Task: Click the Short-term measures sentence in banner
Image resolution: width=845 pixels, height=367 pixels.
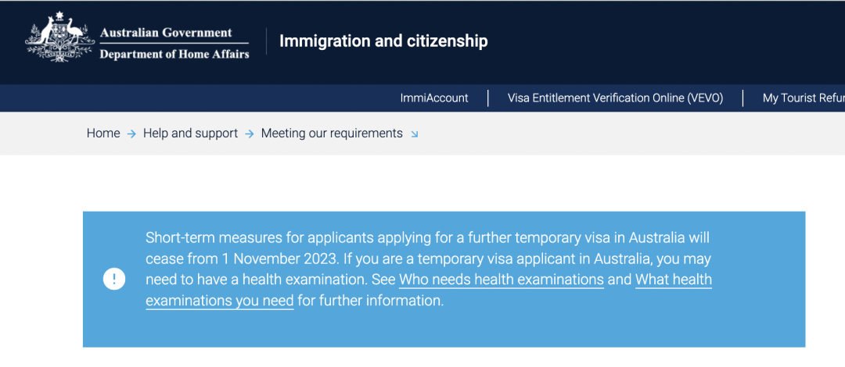Action: click(x=428, y=248)
